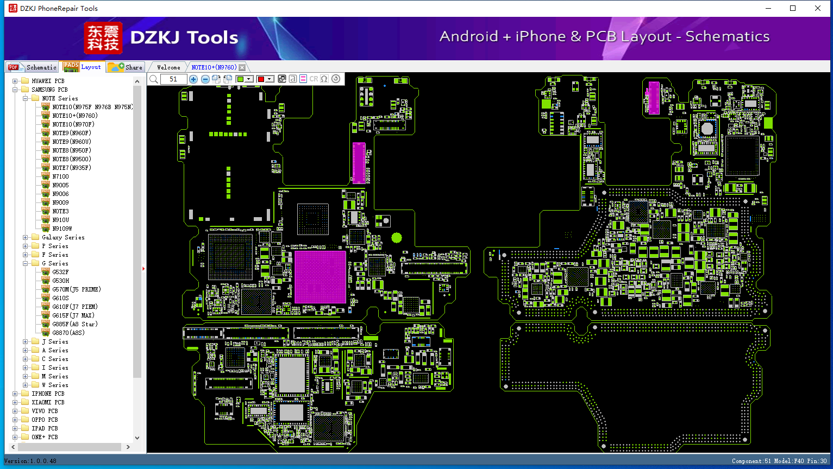
Task: Switch to the Welcome document tab
Action: click(168, 67)
